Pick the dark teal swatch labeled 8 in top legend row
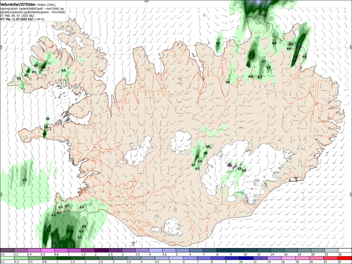This screenshot has width=352, height=264. pos(223,250)
